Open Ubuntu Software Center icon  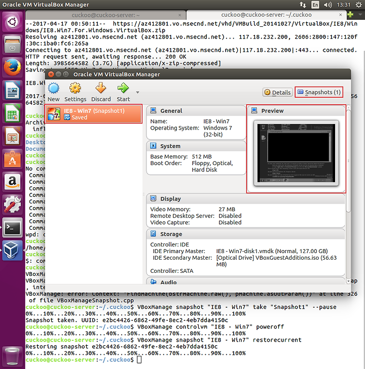(12, 159)
